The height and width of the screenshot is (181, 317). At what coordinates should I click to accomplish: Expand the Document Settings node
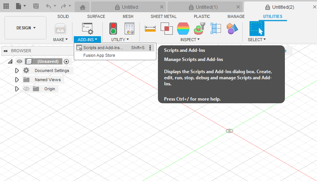tap(17, 70)
